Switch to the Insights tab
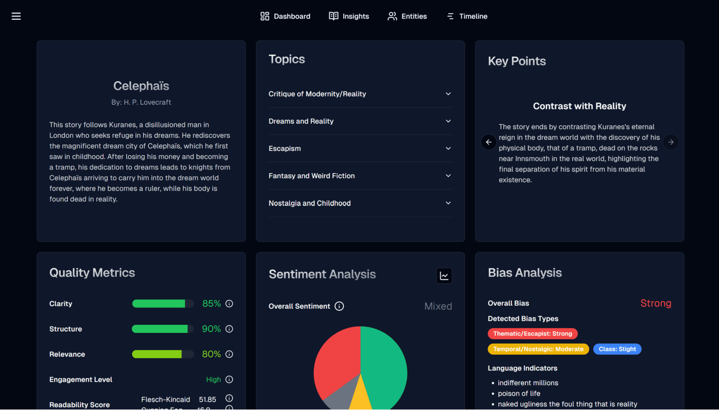Image resolution: width=719 pixels, height=410 pixels. tap(349, 16)
